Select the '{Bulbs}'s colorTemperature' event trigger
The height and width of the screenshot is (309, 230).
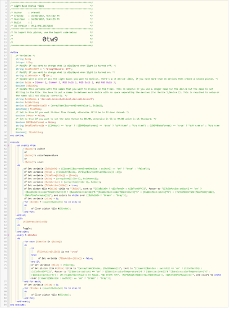(41, 156)
